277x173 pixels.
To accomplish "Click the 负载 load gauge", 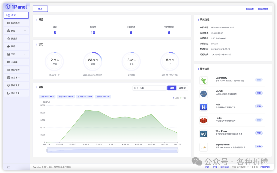I will point(131,62).
